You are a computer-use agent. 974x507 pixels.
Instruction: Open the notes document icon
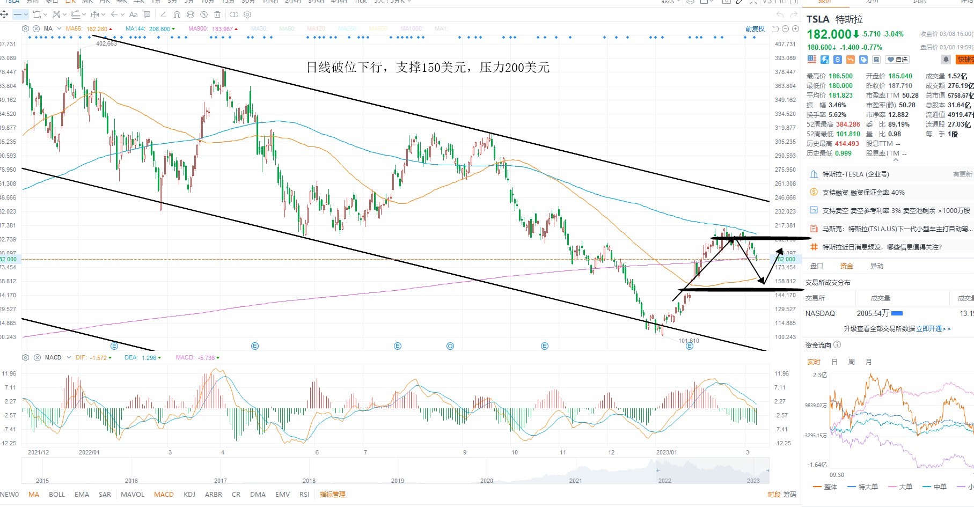876,60
